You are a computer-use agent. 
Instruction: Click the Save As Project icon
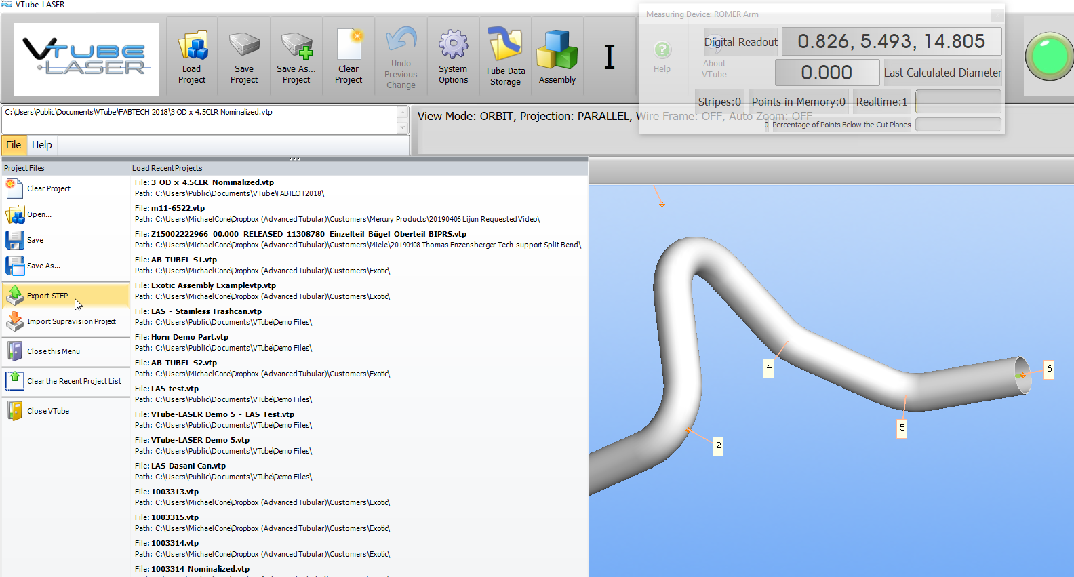coord(296,57)
